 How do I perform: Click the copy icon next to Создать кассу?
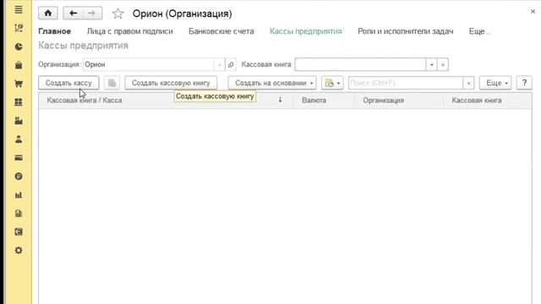112,83
